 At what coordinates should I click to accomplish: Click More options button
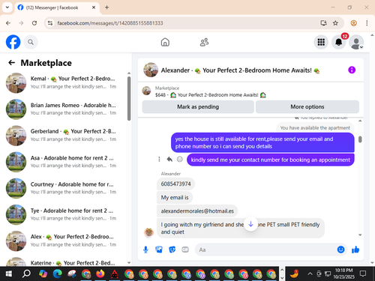pyautogui.click(x=307, y=107)
